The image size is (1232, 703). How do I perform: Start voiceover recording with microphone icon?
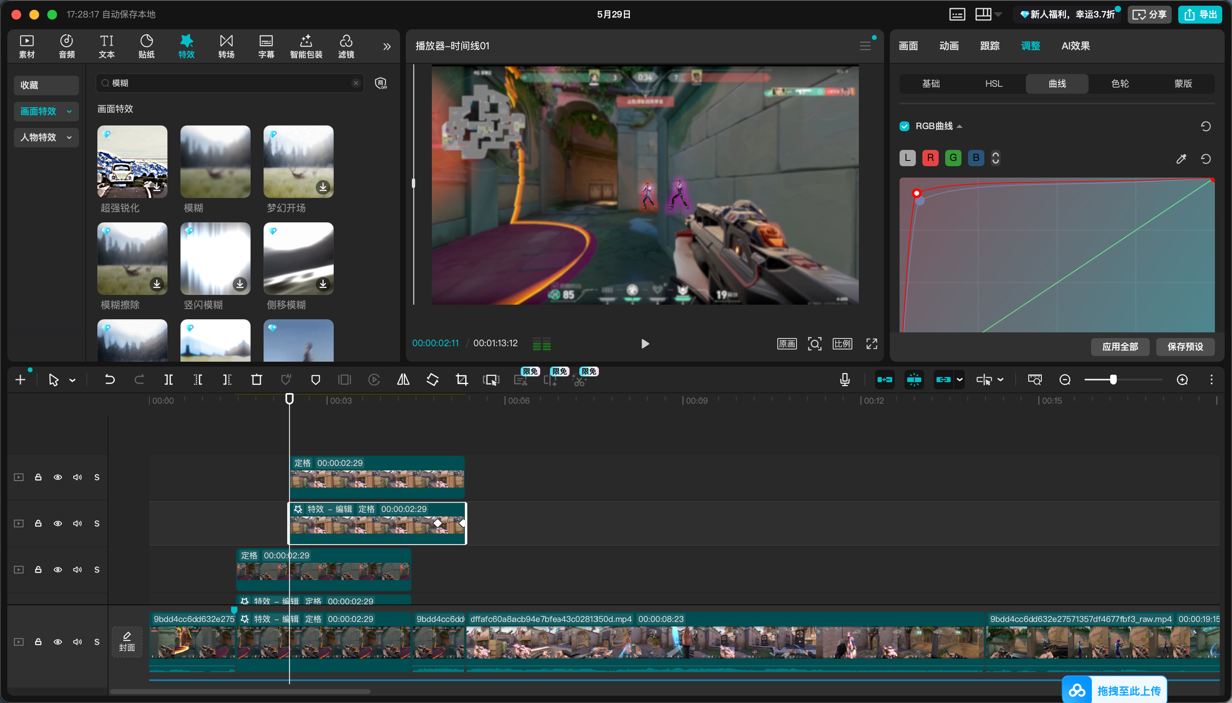[x=845, y=380]
